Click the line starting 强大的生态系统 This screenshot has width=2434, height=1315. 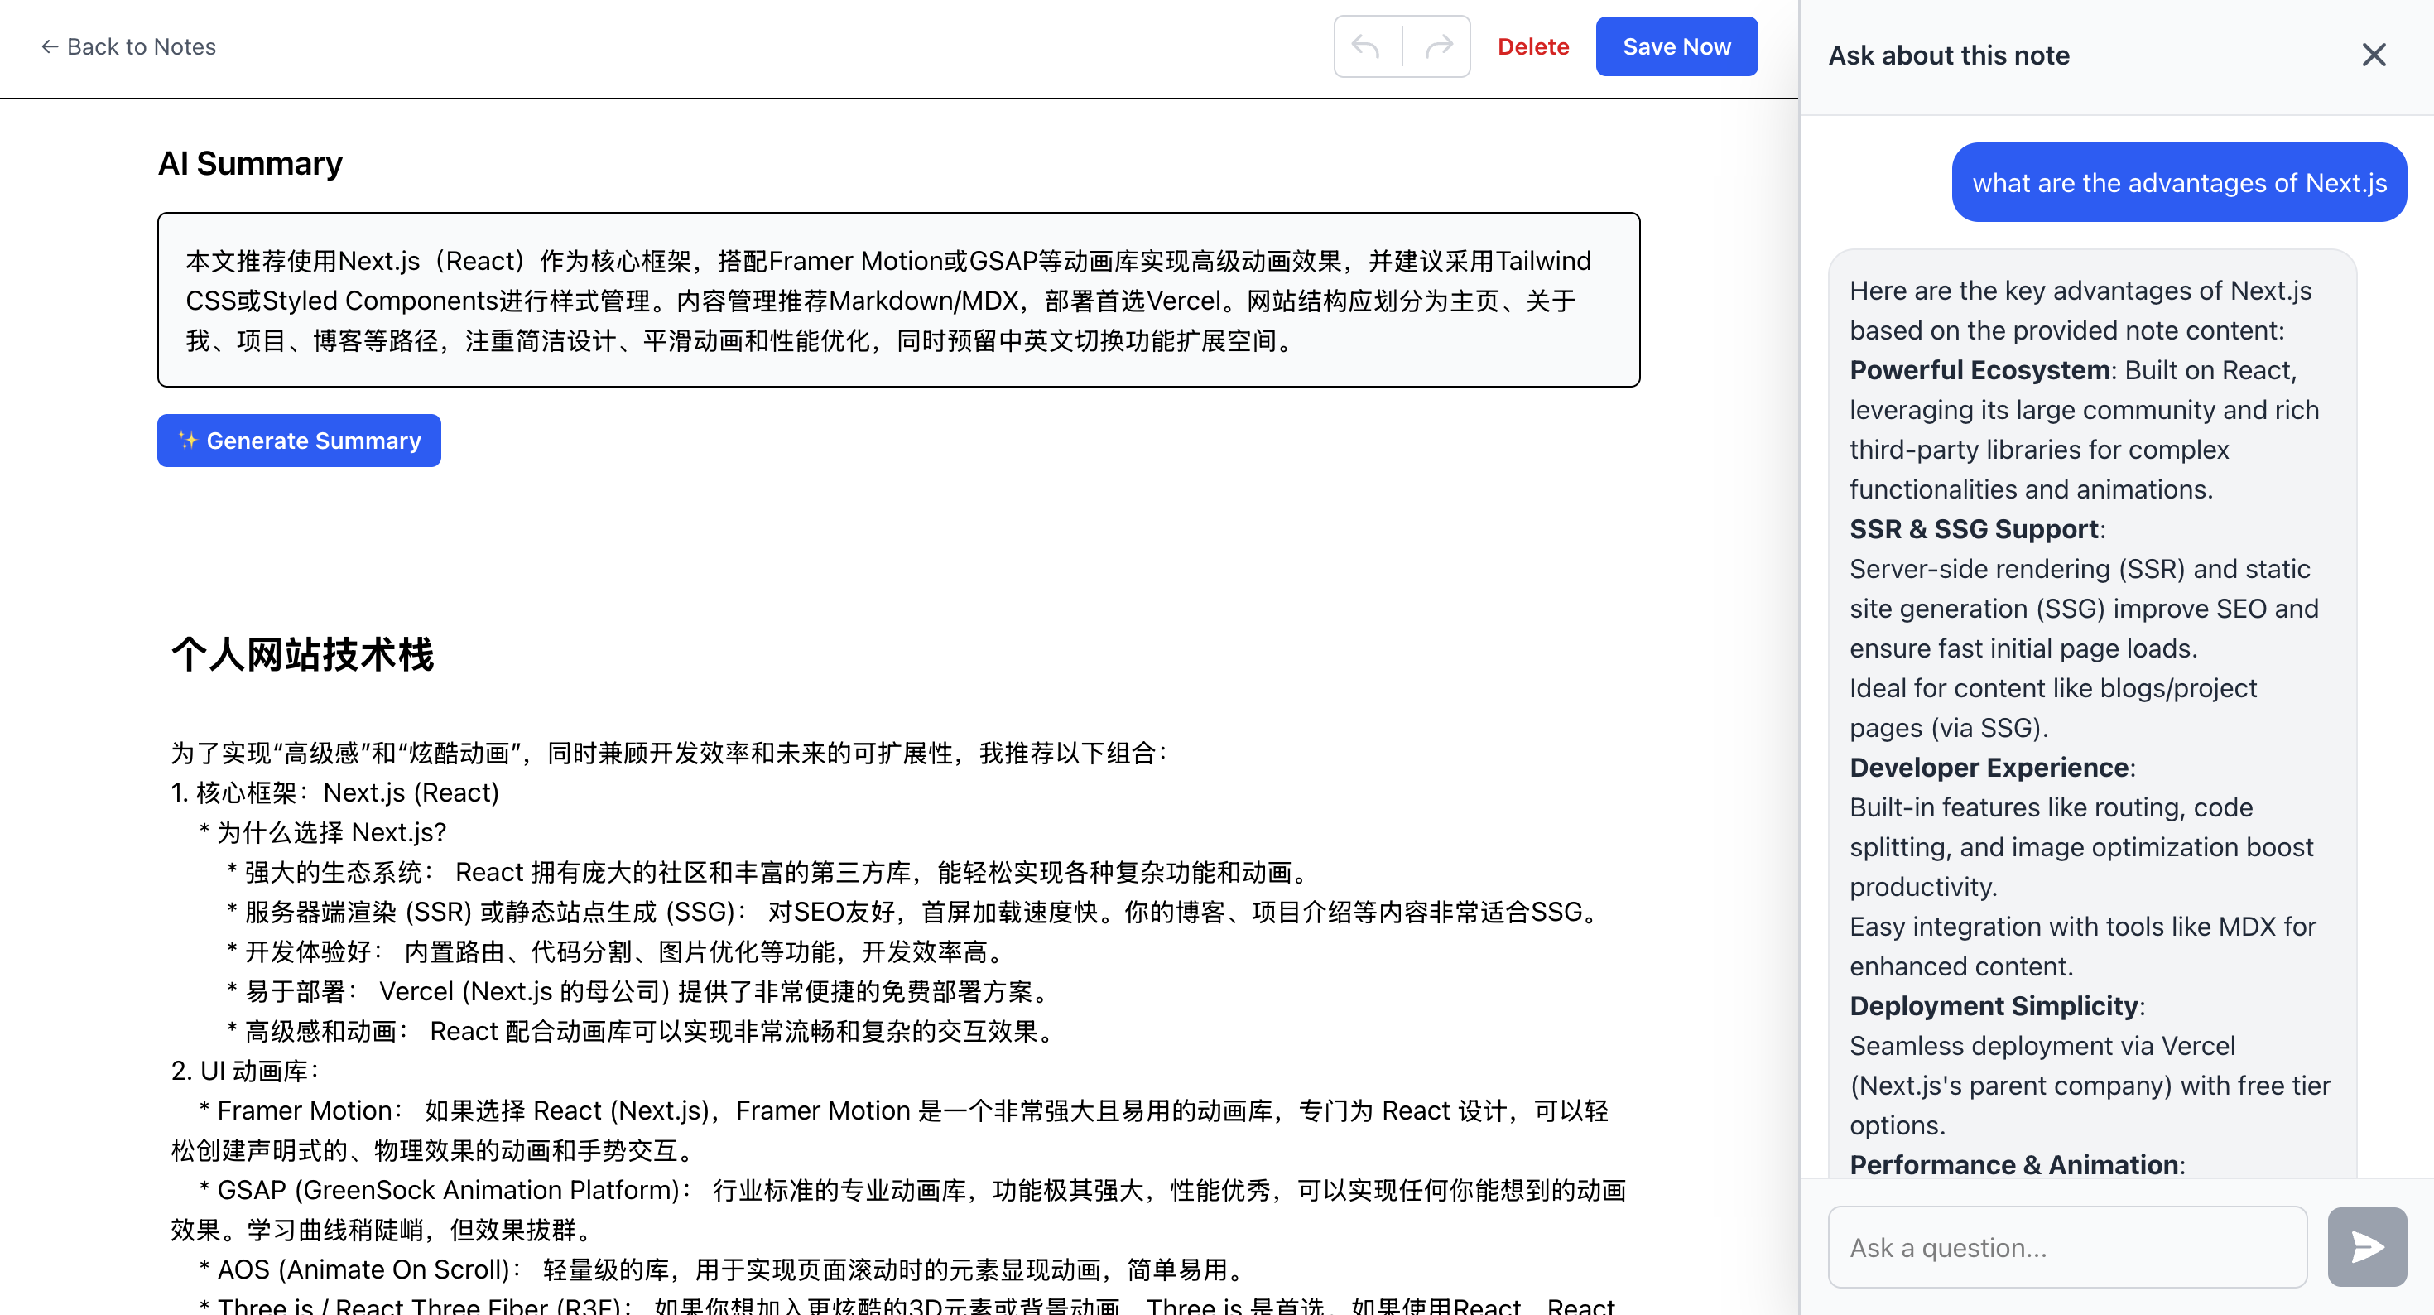coord(767,872)
